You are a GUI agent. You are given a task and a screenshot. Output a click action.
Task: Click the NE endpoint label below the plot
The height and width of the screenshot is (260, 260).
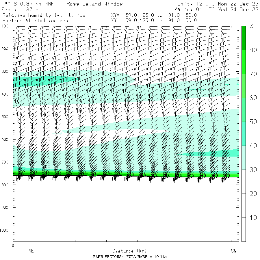[31, 251]
